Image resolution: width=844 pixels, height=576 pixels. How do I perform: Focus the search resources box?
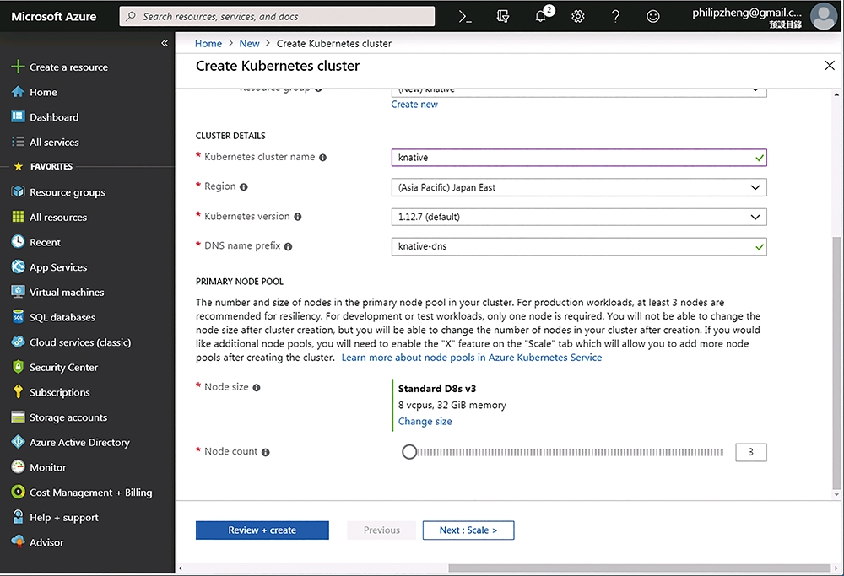tap(277, 17)
